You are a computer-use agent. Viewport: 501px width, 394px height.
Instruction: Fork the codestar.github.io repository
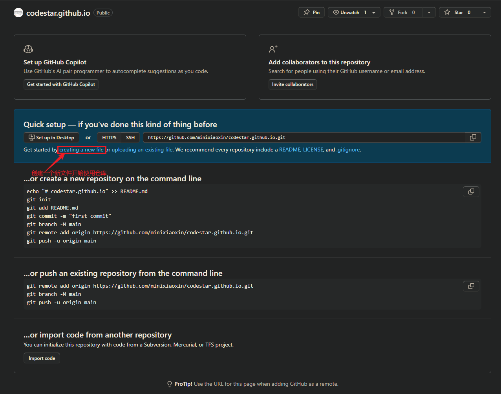(x=403, y=13)
